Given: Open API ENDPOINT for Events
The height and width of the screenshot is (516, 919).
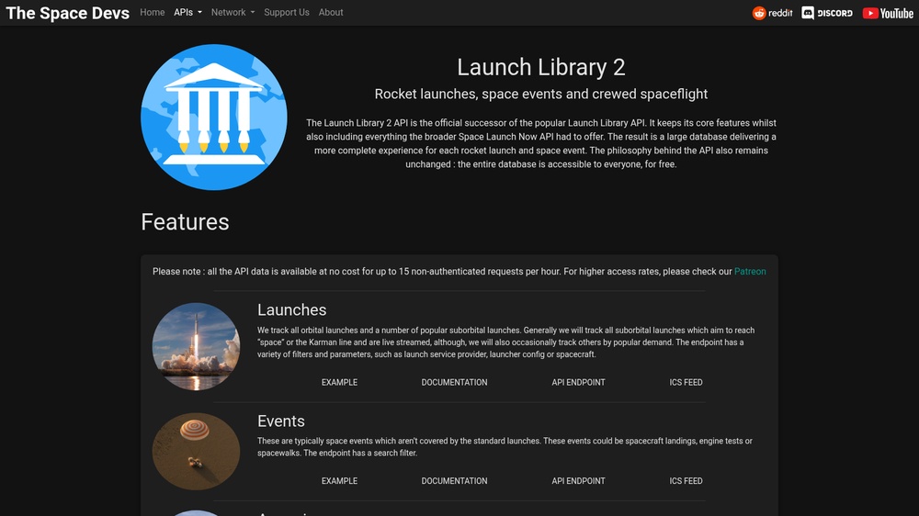Looking at the screenshot, I should [578, 481].
